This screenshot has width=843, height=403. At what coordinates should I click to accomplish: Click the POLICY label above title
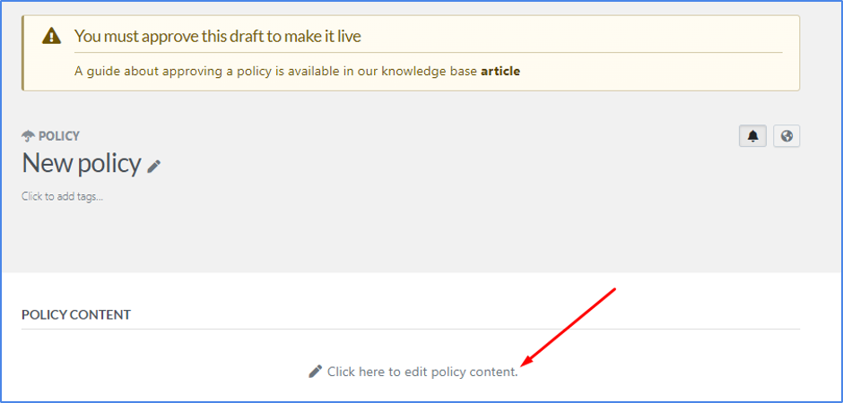(59, 136)
